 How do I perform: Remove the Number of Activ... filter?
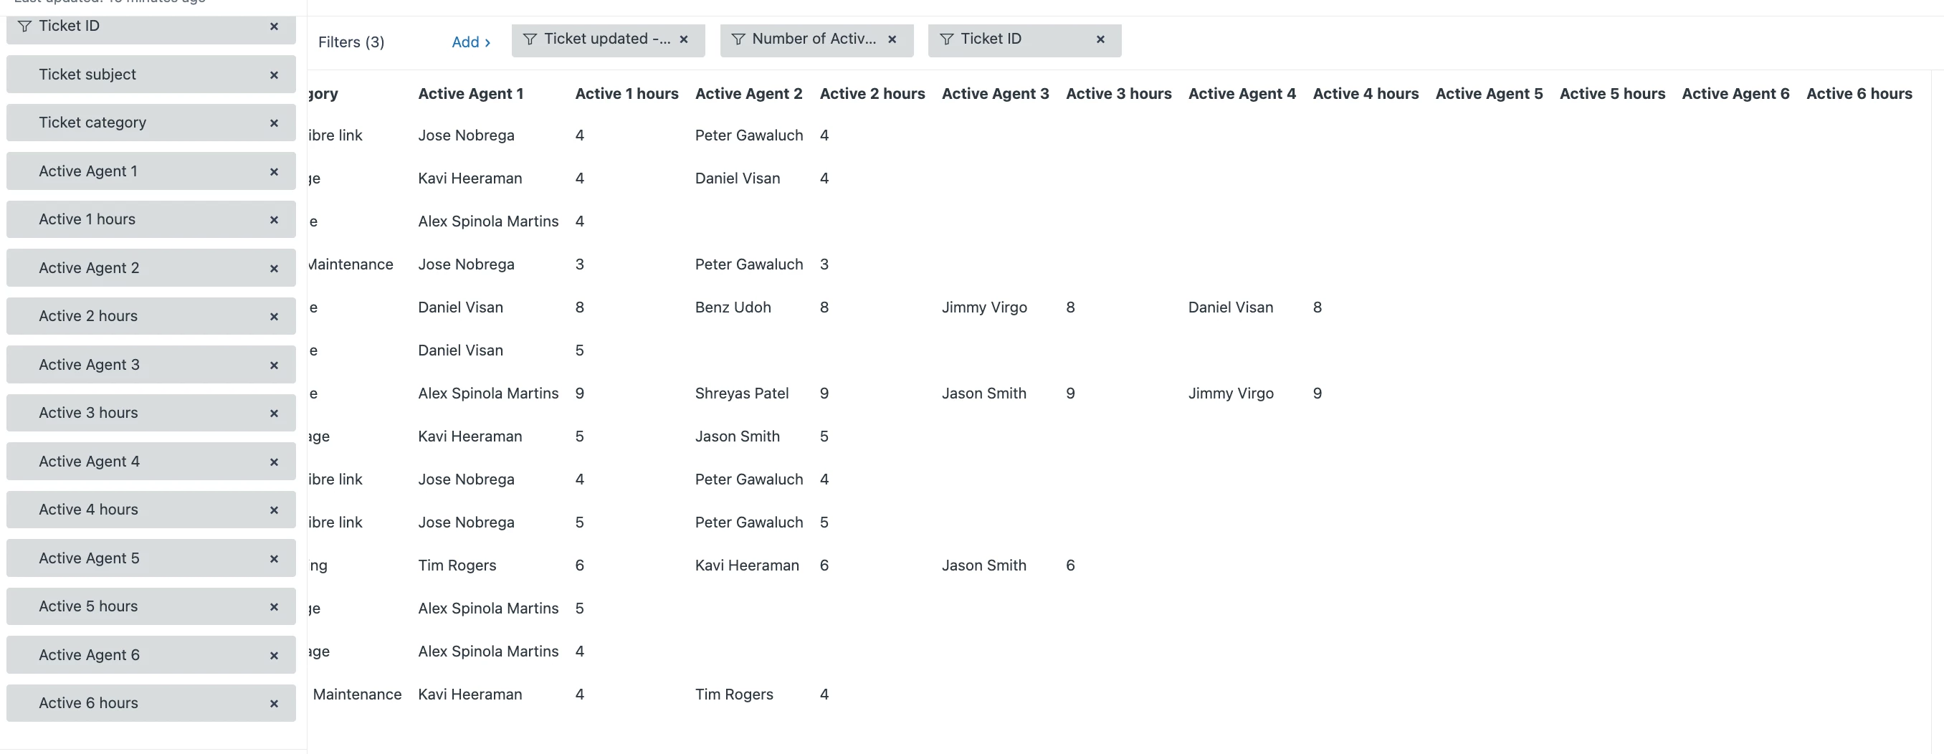(892, 39)
